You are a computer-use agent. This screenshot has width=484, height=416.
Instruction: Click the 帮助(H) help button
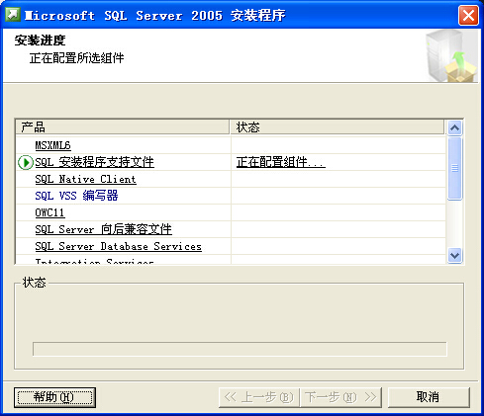54,397
